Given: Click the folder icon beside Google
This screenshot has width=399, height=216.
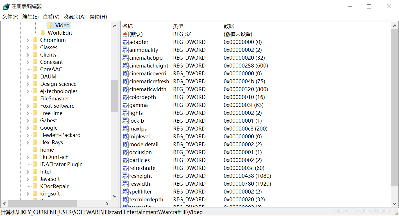Looking at the screenshot, I should pyautogui.click(x=35, y=128).
